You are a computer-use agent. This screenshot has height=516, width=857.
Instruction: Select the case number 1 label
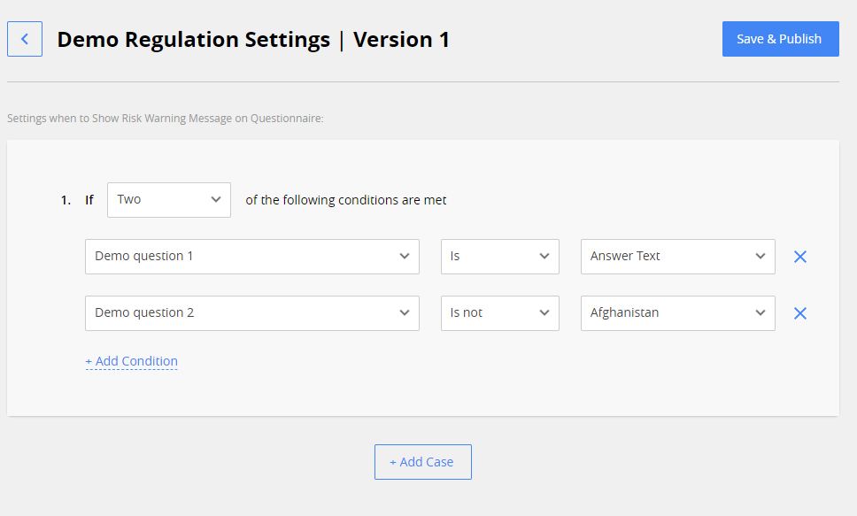66,199
